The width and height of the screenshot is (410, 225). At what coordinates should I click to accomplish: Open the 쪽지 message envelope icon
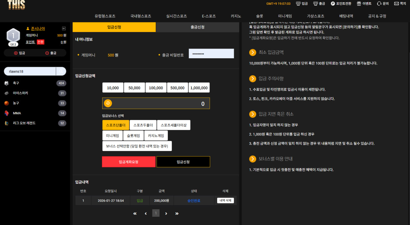tap(397, 4)
